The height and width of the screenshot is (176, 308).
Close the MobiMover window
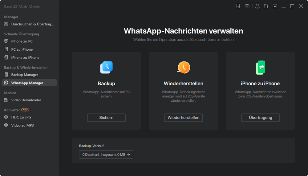(301, 6)
